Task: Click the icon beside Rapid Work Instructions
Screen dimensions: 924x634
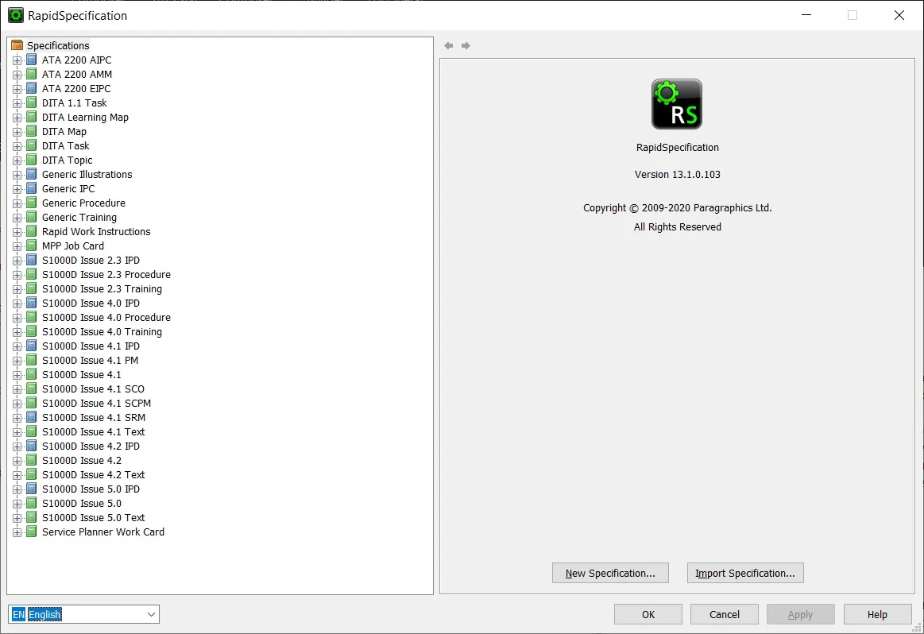Action: pos(32,231)
